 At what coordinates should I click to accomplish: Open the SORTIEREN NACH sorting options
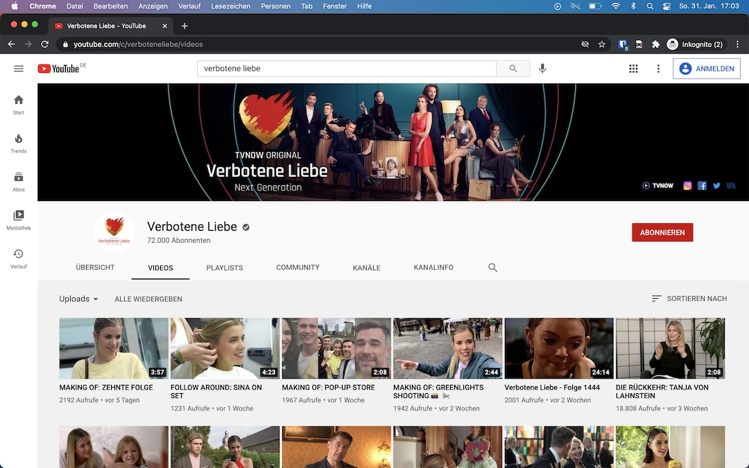(697, 298)
